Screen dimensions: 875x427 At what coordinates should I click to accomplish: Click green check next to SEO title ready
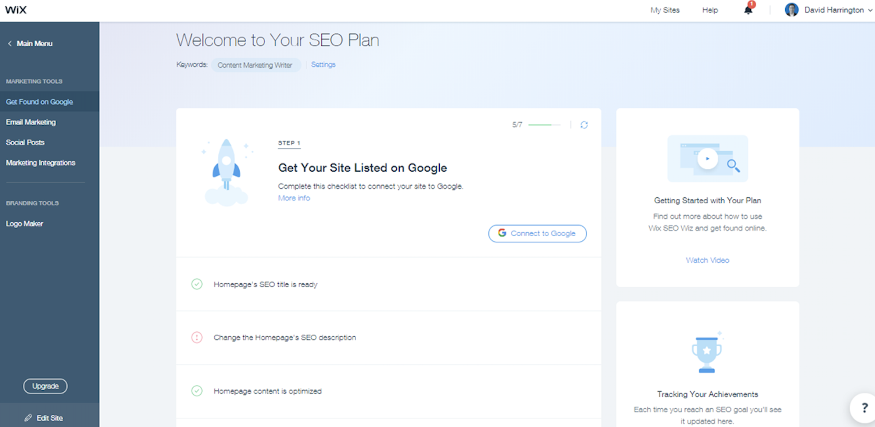[197, 284]
